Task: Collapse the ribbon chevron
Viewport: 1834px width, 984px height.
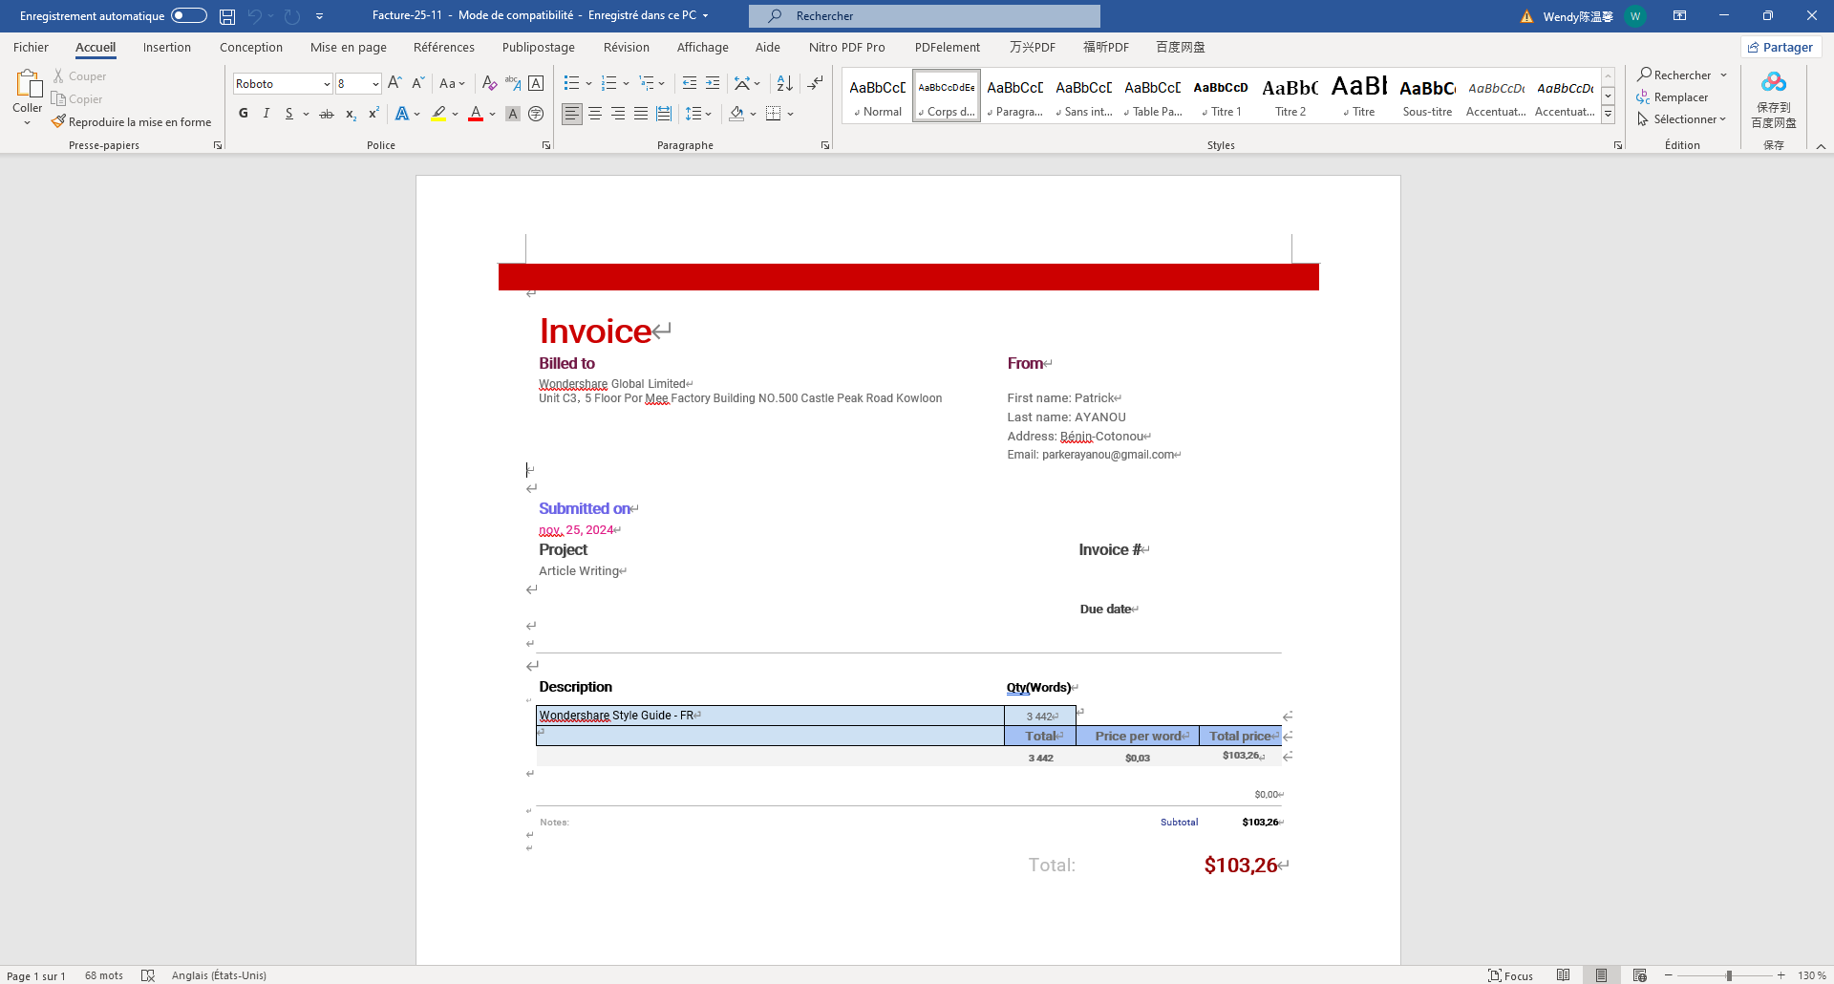Action: 1821,146
